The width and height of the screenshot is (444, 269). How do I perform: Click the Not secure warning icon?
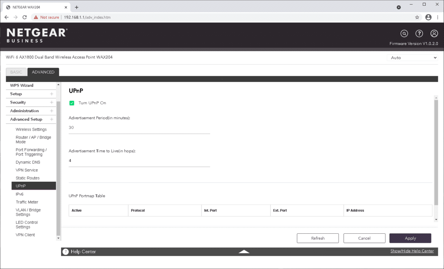tap(36, 17)
